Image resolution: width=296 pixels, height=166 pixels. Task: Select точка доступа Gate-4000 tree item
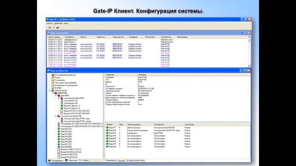coord(74,98)
